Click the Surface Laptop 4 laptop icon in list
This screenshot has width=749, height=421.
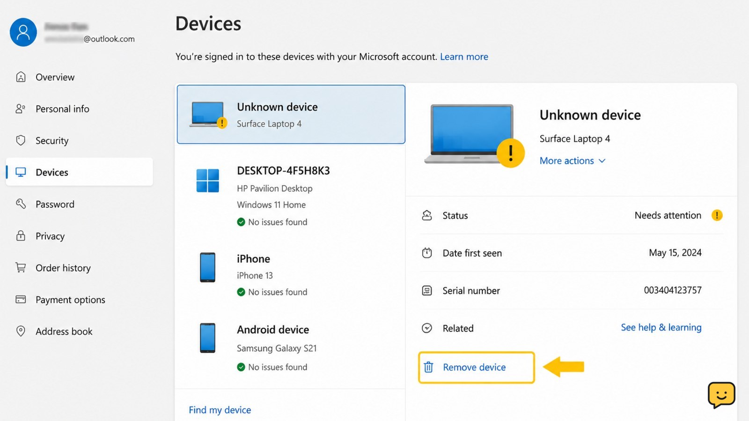[x=208, y=115]
